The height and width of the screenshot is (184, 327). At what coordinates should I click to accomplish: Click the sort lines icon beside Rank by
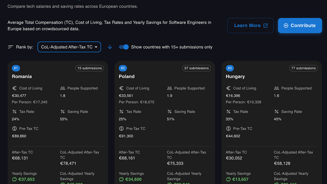click(10, 47)
